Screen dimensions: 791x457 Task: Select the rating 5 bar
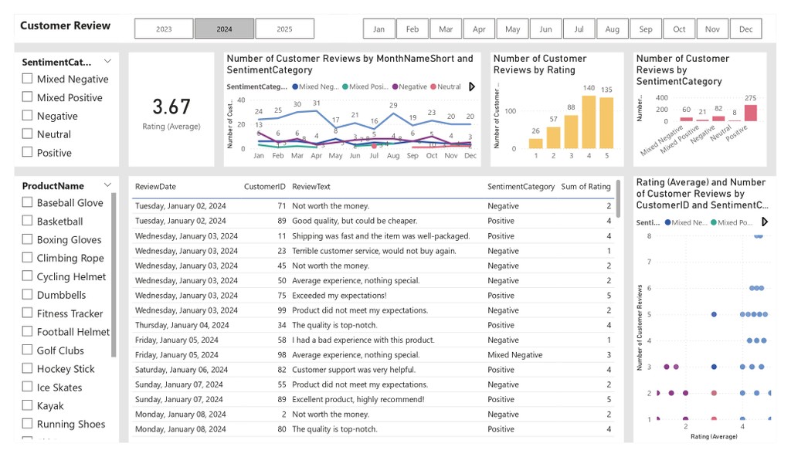pos(606,123)
